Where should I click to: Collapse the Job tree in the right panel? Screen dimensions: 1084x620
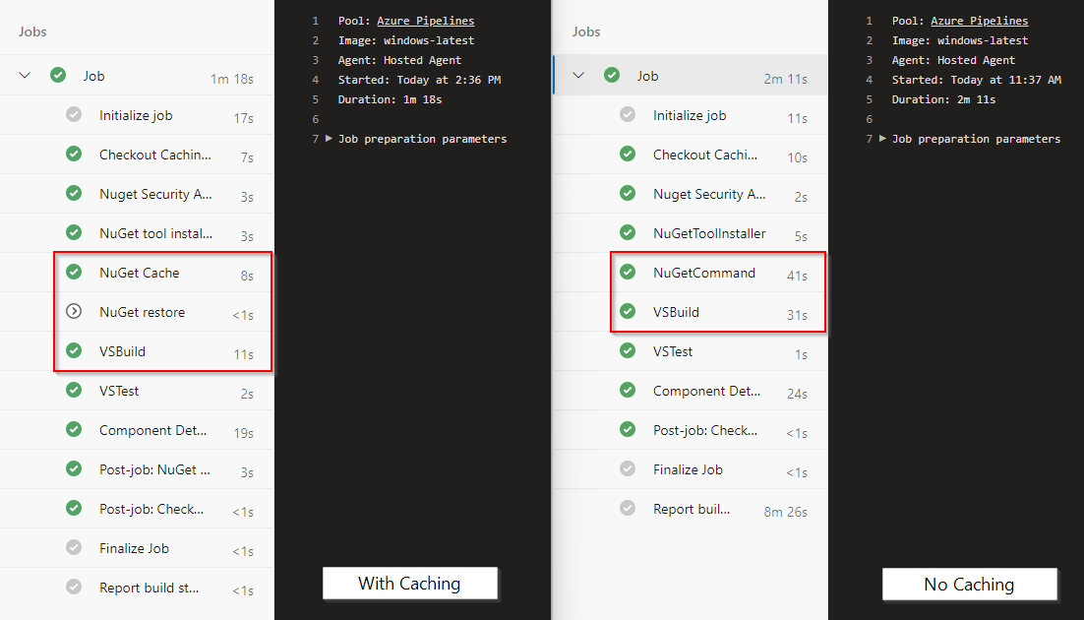578,75
